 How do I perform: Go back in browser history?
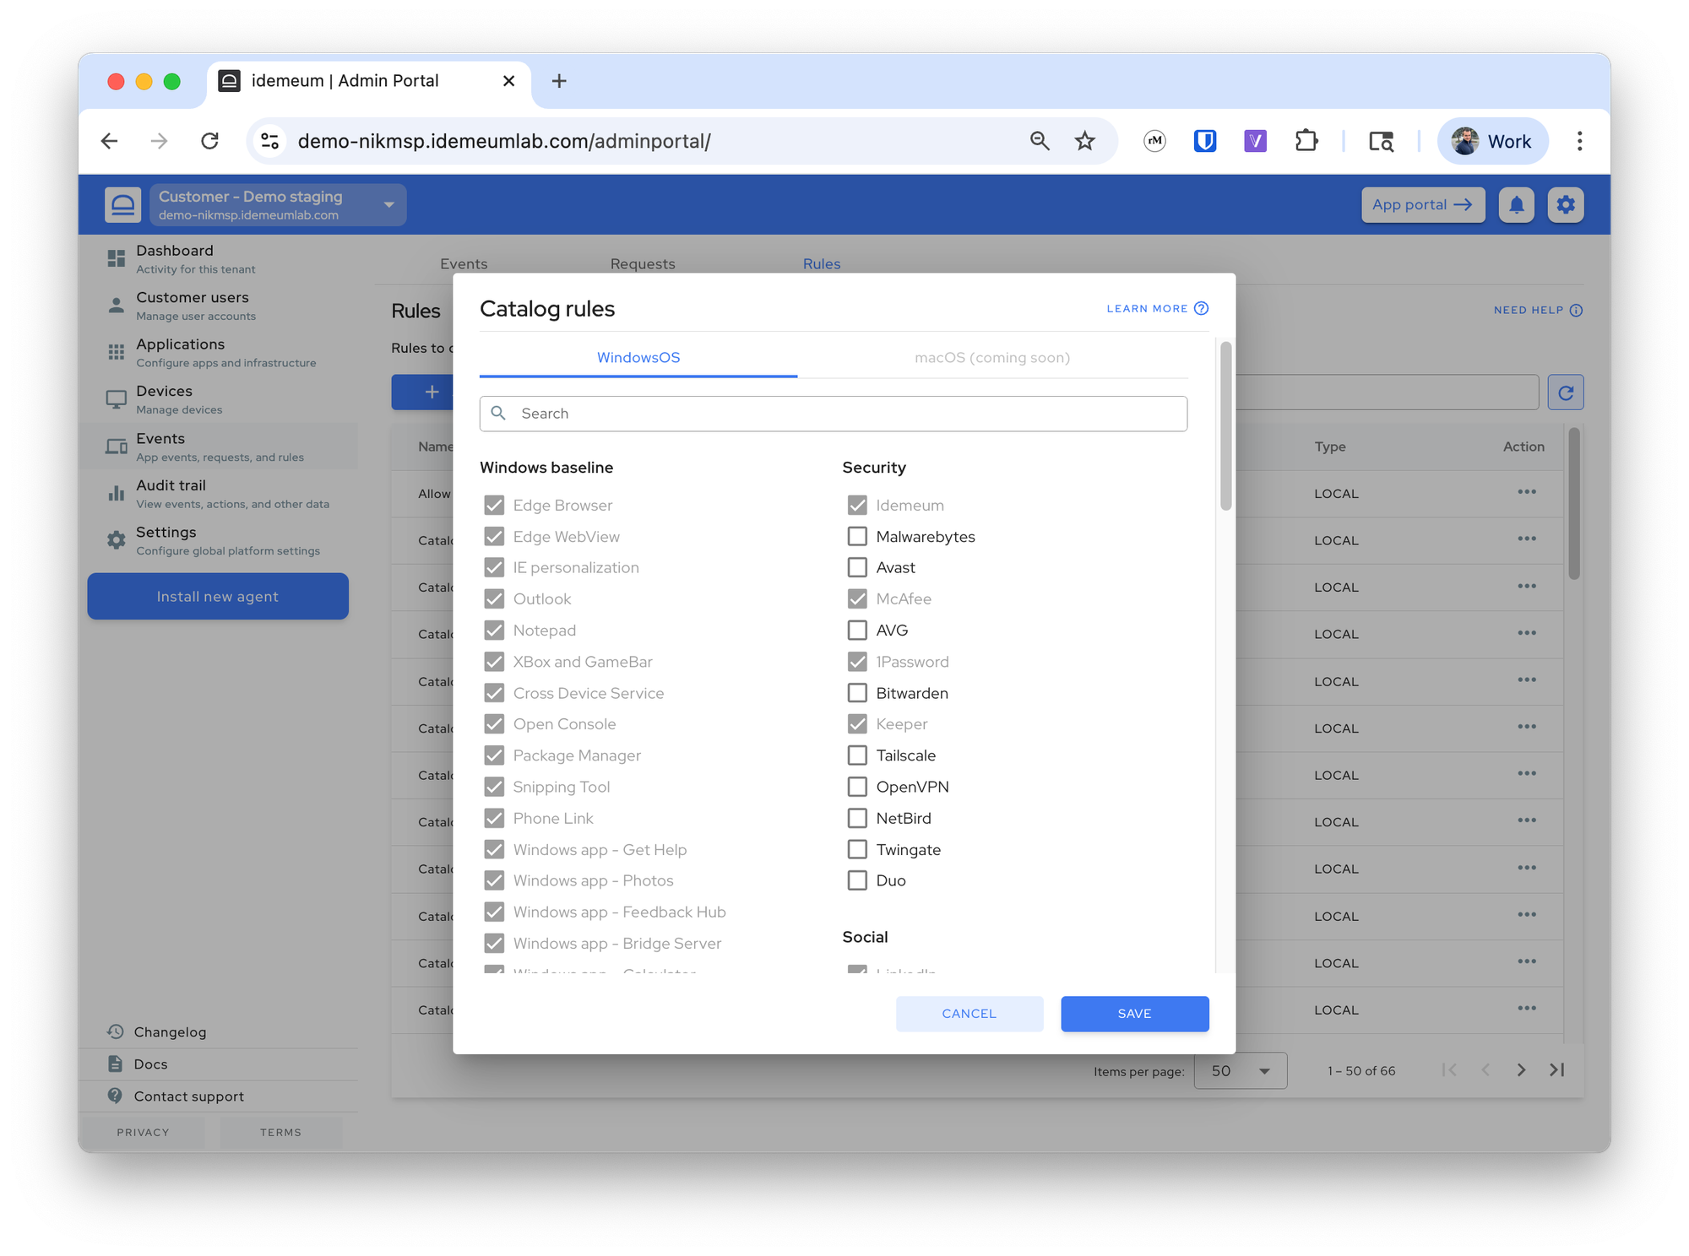(x=110, y=141)
